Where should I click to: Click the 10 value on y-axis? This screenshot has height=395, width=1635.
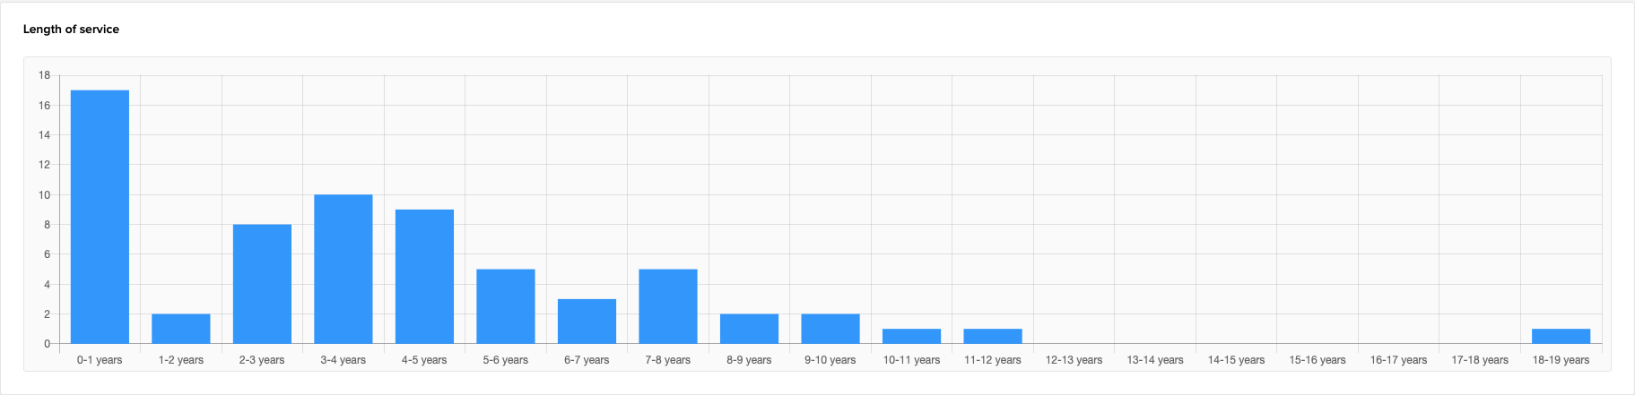click(x=44, y=195)
